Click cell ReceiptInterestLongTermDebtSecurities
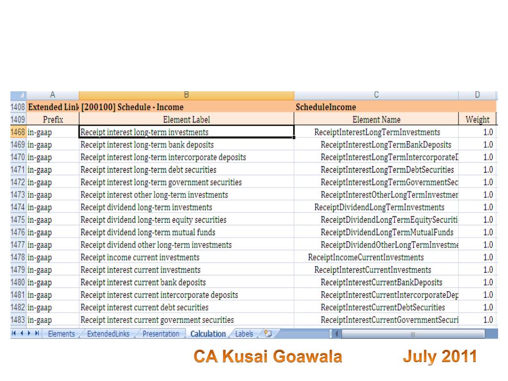Viewport: 508px width, 381px height. (x=376, y=170)
